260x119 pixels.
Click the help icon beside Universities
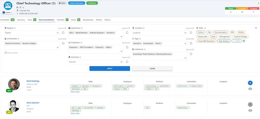pos(18,39)
